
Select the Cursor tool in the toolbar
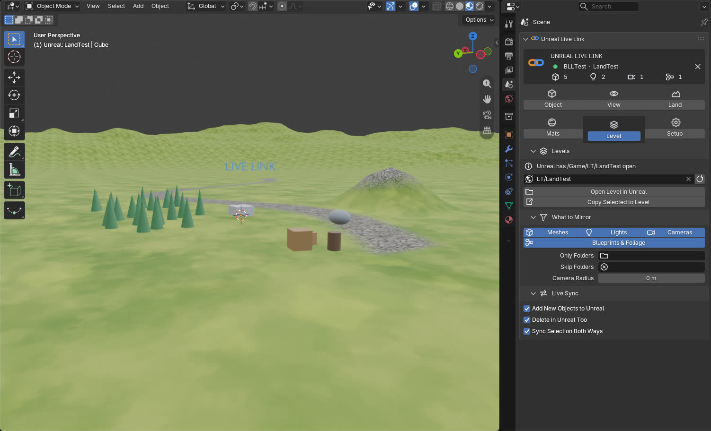pos(14,57)
